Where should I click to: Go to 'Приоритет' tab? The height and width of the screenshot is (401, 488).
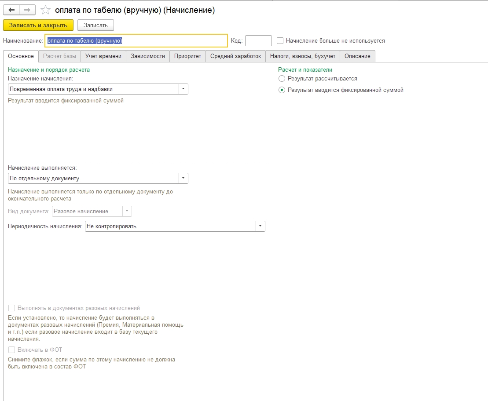[x=187, y=56]
